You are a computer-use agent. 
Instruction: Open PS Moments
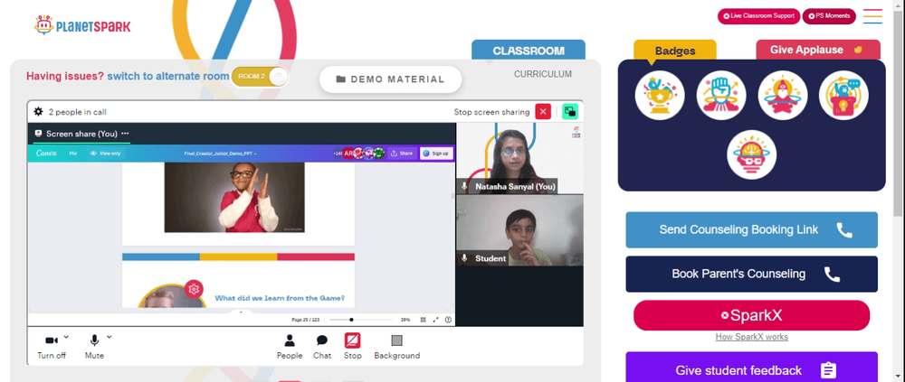(x=829, y=16)
